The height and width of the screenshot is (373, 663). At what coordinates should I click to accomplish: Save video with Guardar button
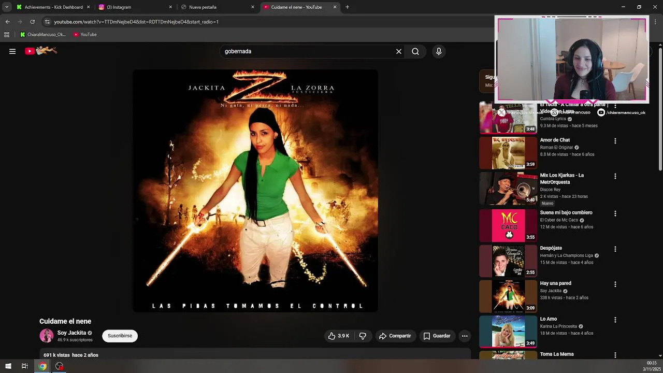(x=437, y=336)
